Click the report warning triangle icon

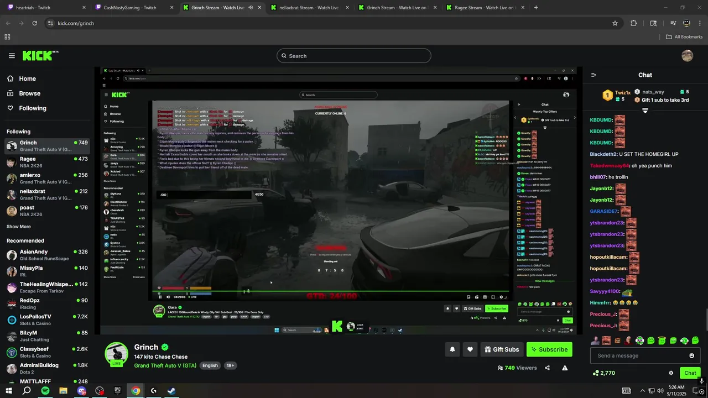[x=565, y=368]
